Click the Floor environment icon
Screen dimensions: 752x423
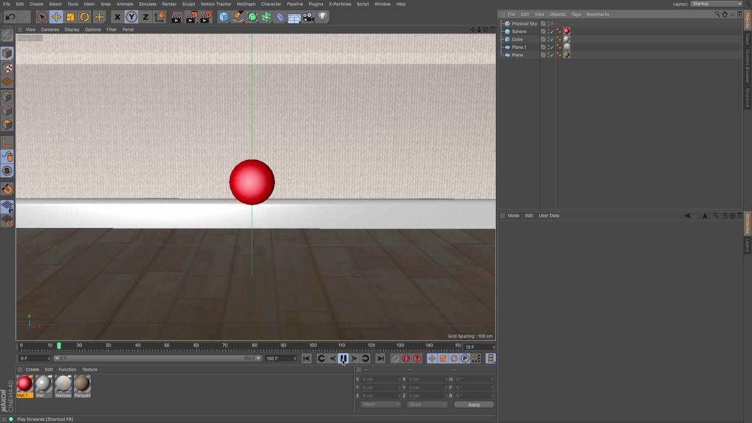point(295,17)
